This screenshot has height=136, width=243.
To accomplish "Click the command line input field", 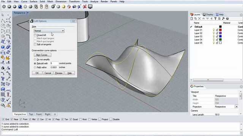I will pyautogui.click(x=121, y=133).
